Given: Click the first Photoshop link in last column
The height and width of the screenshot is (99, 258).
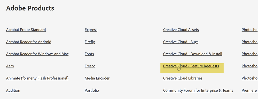Looking at the screenshot, I should click(250, 30).
